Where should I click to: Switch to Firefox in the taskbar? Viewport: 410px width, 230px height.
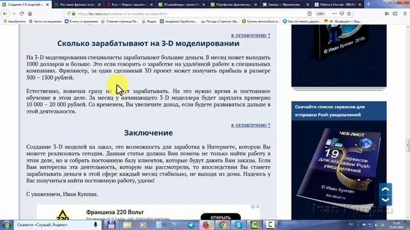click(x=206, y=225)
